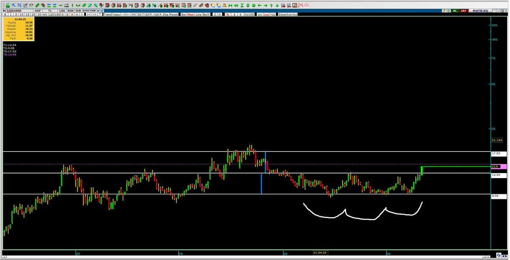
Task: Select the horizontal green line tool
Action: (61, 6)
